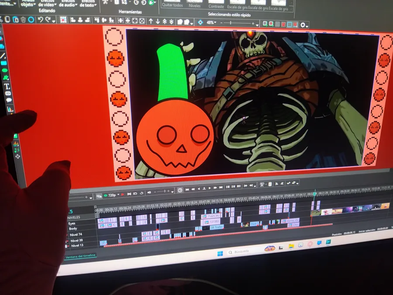Toggle the volume speaker in timeline toolbar

point(149,193)
